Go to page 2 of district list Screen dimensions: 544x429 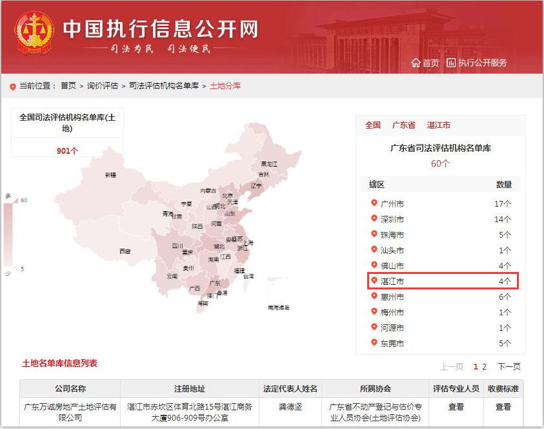pos(485,366)
